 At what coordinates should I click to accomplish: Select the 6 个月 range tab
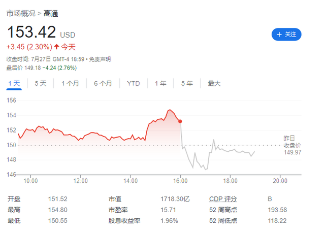103,83
